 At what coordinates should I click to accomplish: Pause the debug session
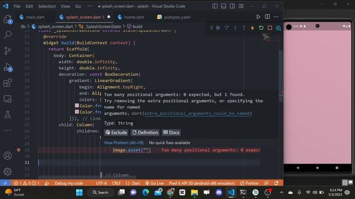pyautogui.click(x=218, y=28)
